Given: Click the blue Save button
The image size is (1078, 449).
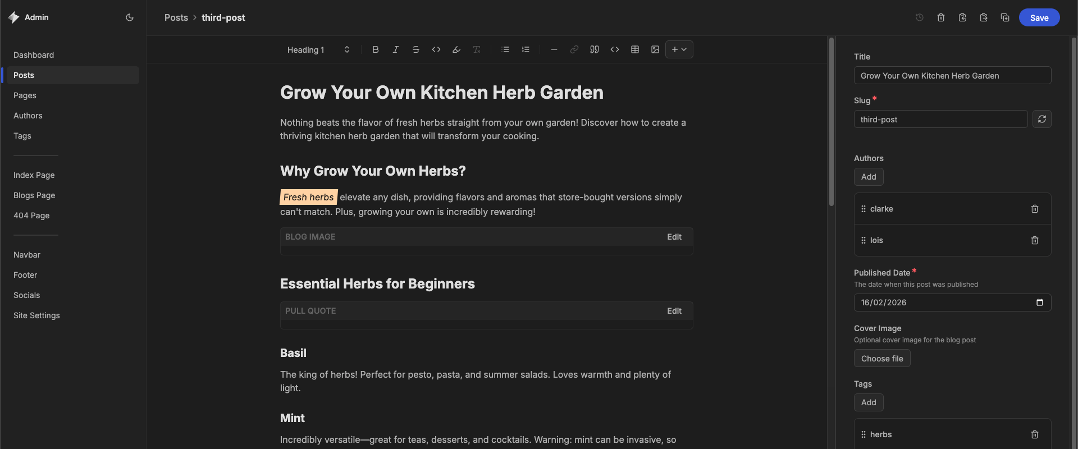Looking at the screenshot, I should click(1039, 17).
